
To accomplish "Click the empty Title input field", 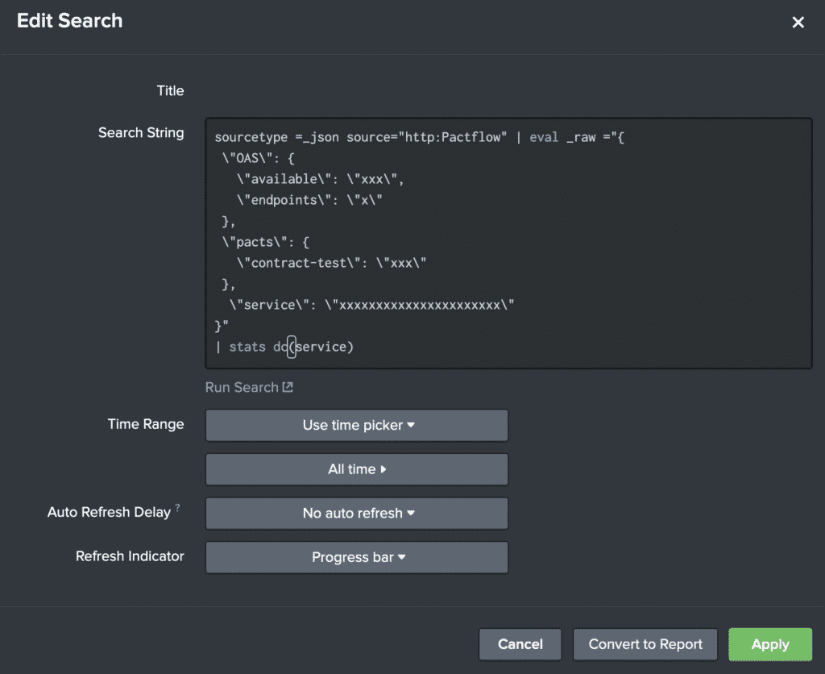I will tap(508, 90).
